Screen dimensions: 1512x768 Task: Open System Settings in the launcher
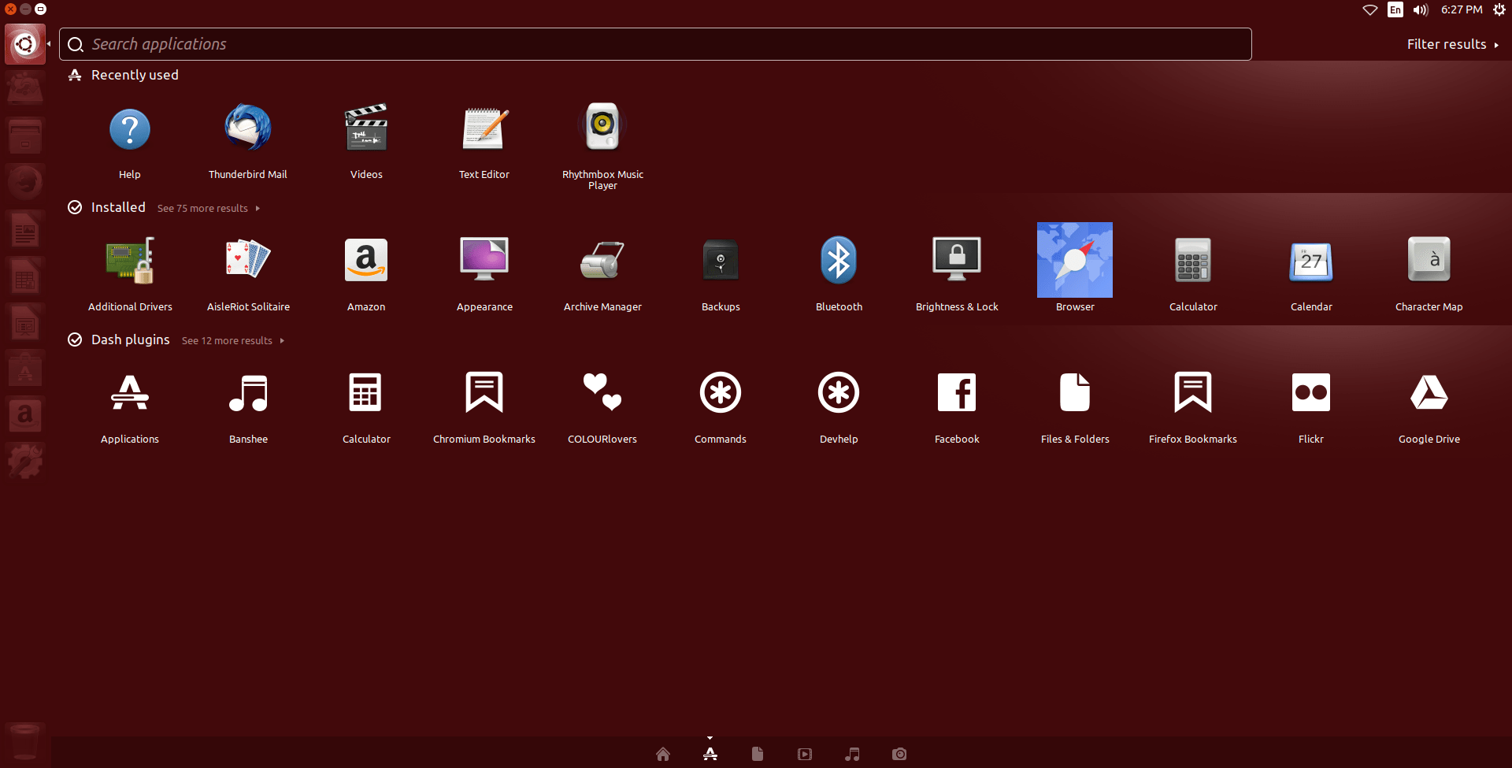pos(25,461)
